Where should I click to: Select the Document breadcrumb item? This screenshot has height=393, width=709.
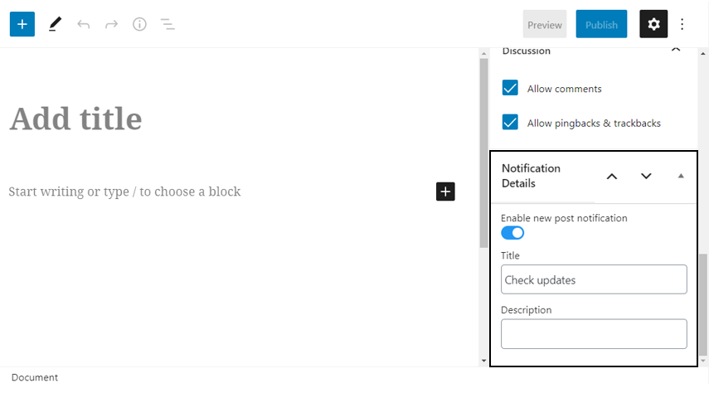(35, 377)
